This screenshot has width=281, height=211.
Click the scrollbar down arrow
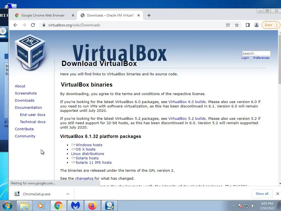[x=280, y=184]
